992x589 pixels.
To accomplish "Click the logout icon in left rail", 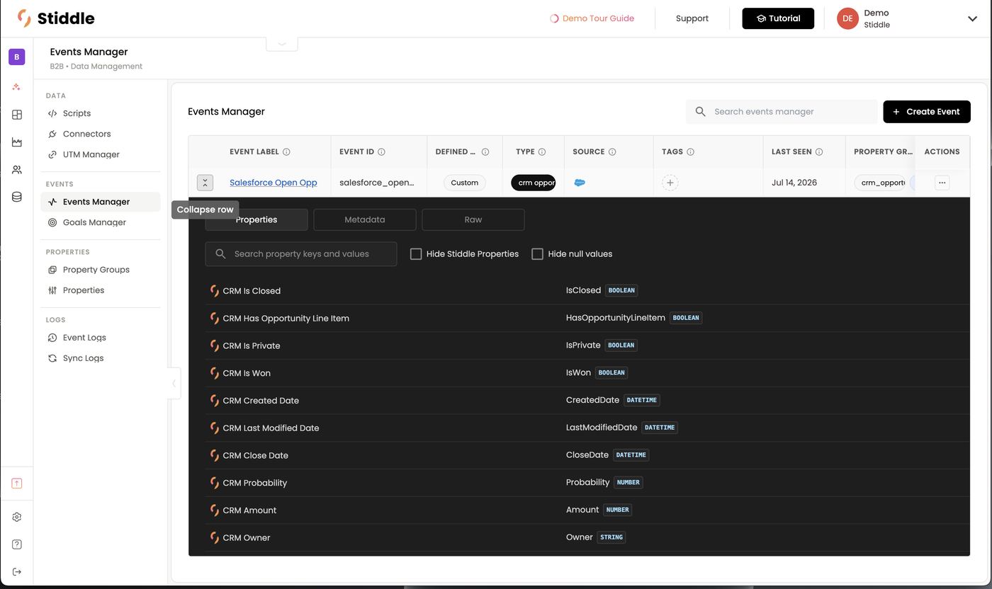I will 17,572.
